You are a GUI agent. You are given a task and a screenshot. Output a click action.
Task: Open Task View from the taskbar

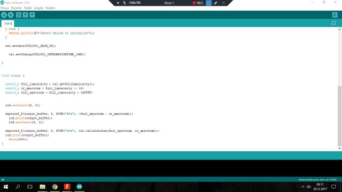(x=30, y=187)
